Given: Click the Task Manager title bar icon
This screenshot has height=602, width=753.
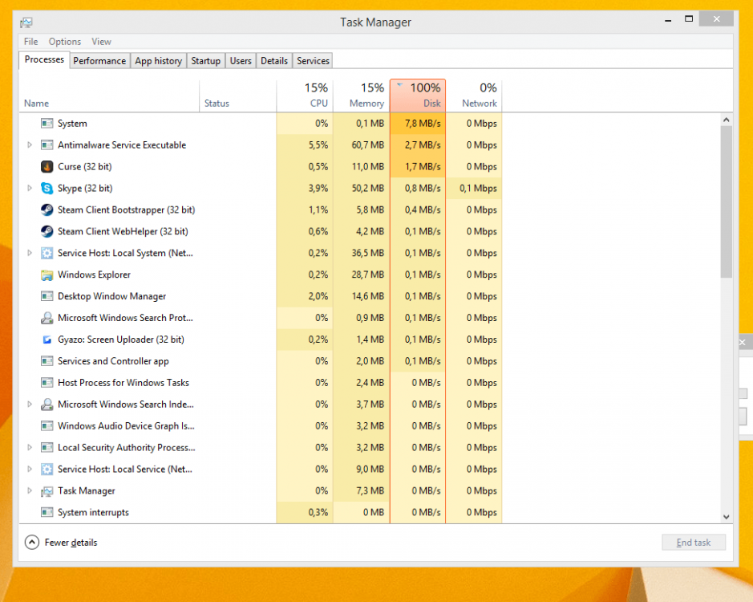Looking at the screenshot, I should (x=26, y=22).
